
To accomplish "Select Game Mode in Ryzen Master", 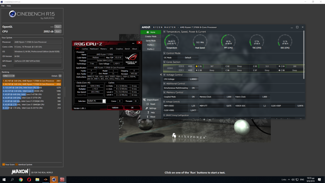I will (151, 41).
